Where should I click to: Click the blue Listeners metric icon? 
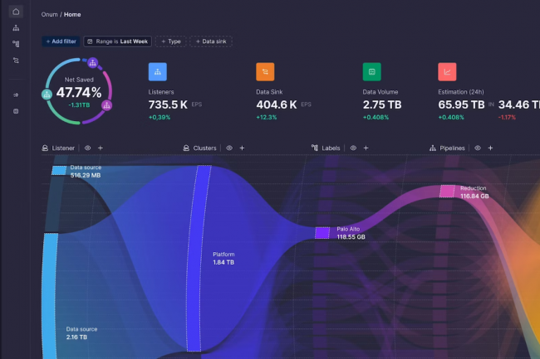pyautogui.click(x=158, y=72)
